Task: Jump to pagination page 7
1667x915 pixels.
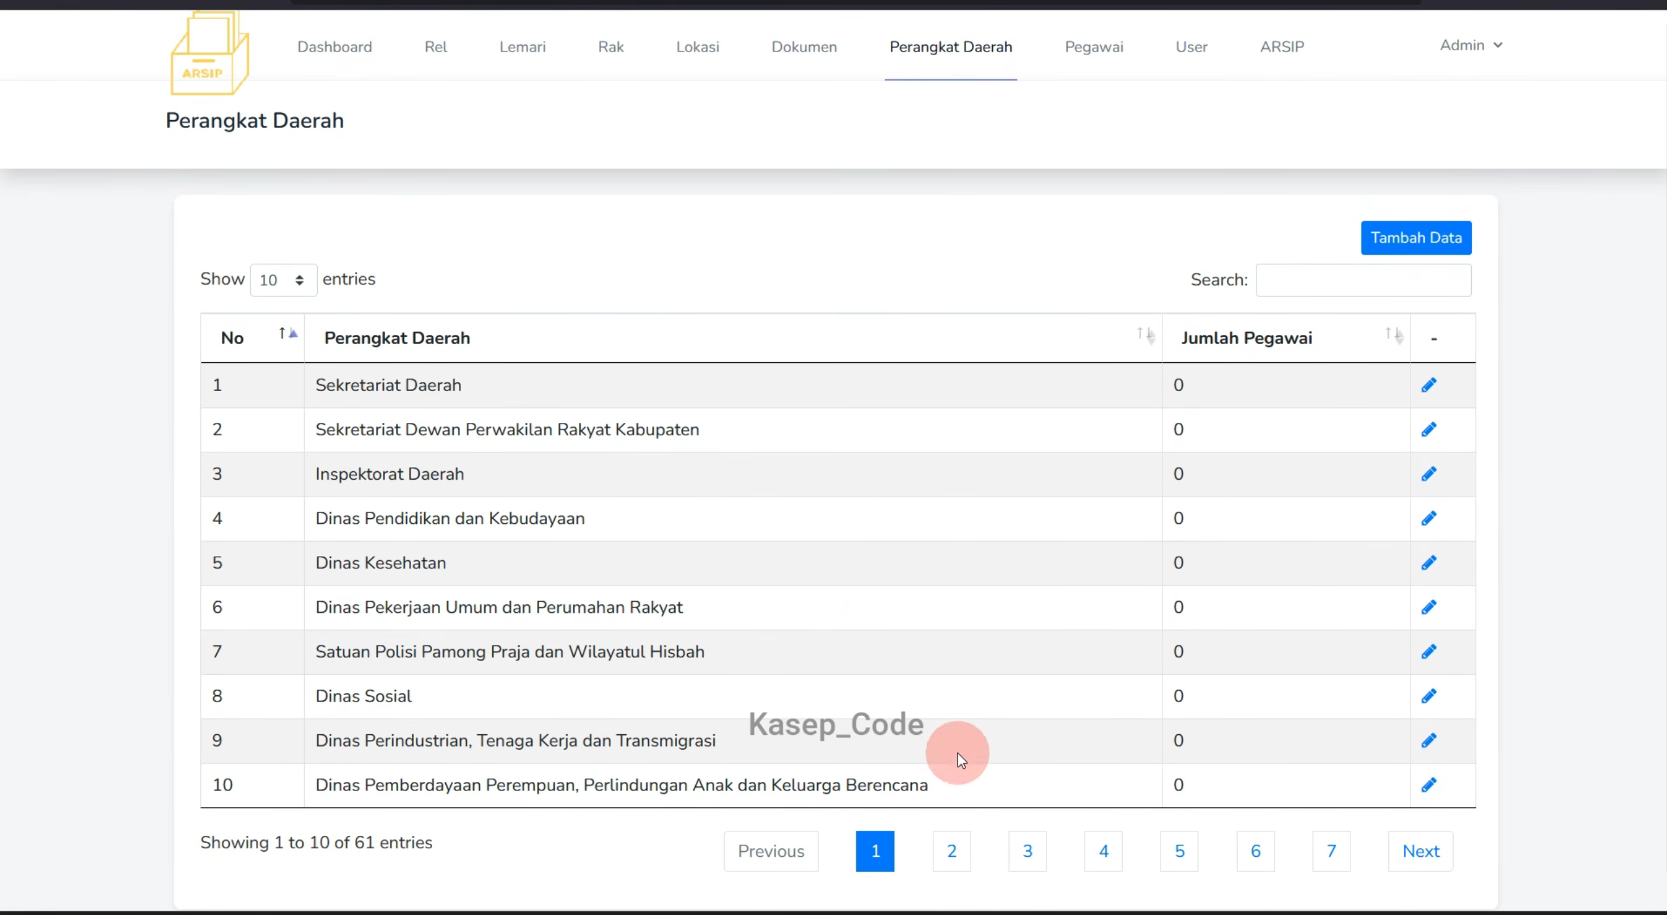Action: [x=1332, y=851]
